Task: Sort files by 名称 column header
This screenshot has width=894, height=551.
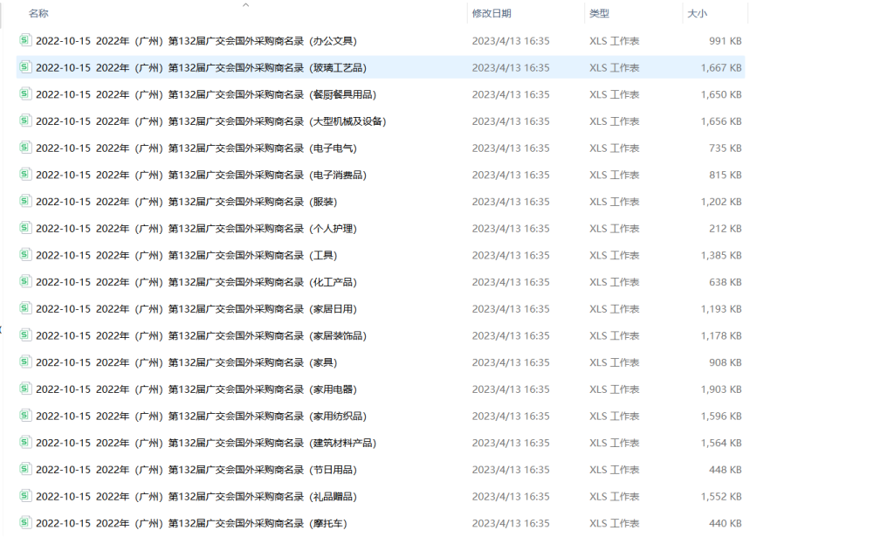Action: pyautogui.click(x=38, y=14)
